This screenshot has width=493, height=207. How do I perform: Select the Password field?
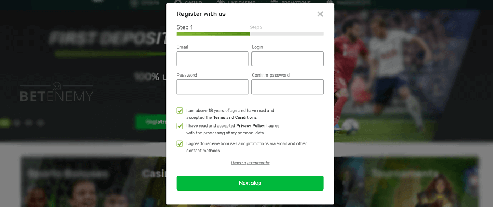click(x=212, y=87)
